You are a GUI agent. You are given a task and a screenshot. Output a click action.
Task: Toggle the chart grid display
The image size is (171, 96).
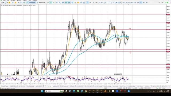pyautogui.click(x=63, y=2)
